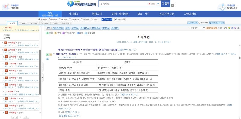The width and height of the screenshot is (241, 119).
Task: Click the purple save disk icon
Action: point(235,28)
